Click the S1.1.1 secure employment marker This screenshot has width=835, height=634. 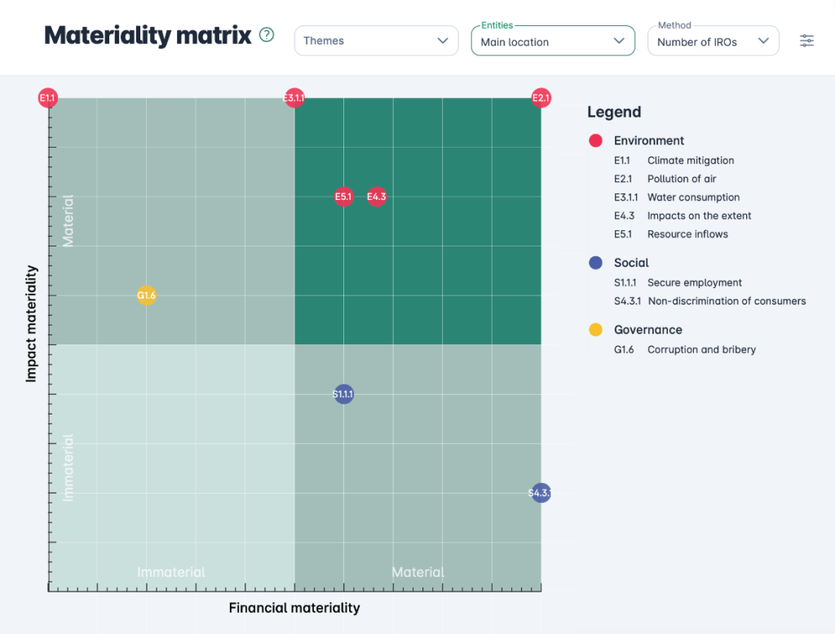(x=343, y=395)
